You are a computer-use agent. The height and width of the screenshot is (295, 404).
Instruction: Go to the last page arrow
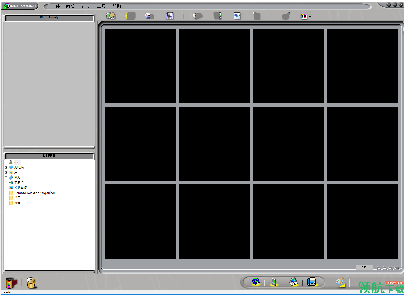(396, 268)
